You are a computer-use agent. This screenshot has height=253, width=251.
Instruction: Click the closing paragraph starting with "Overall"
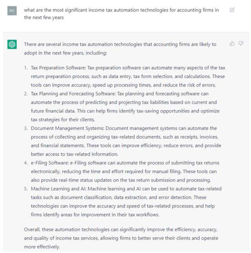[121, 238]
